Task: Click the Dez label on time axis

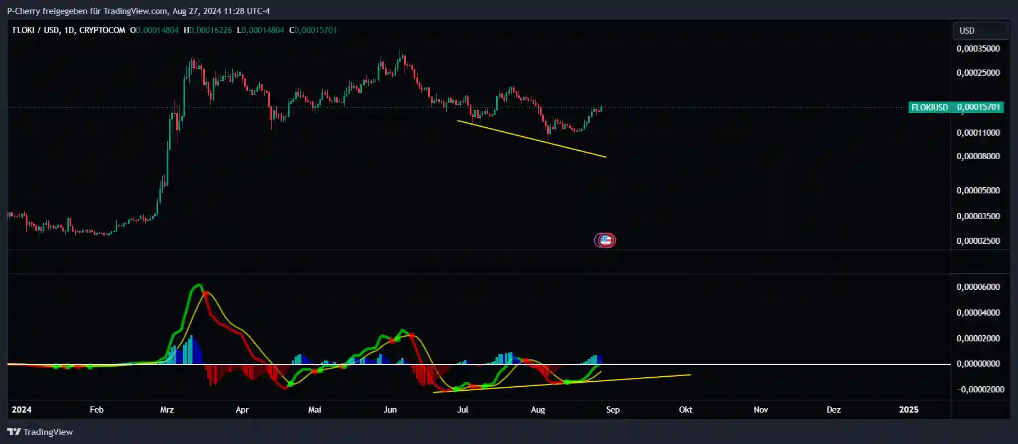Action: click(x=833, y=410)
